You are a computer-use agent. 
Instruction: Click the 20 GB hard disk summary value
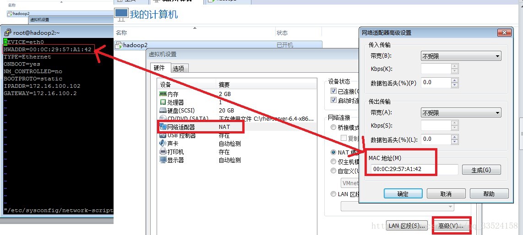tap(227, 111)
